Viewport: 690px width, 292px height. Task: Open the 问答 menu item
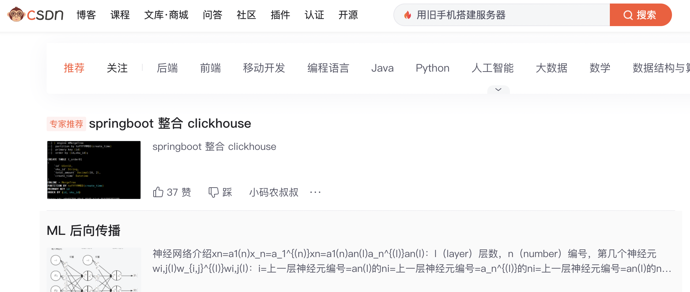[212, 15]
